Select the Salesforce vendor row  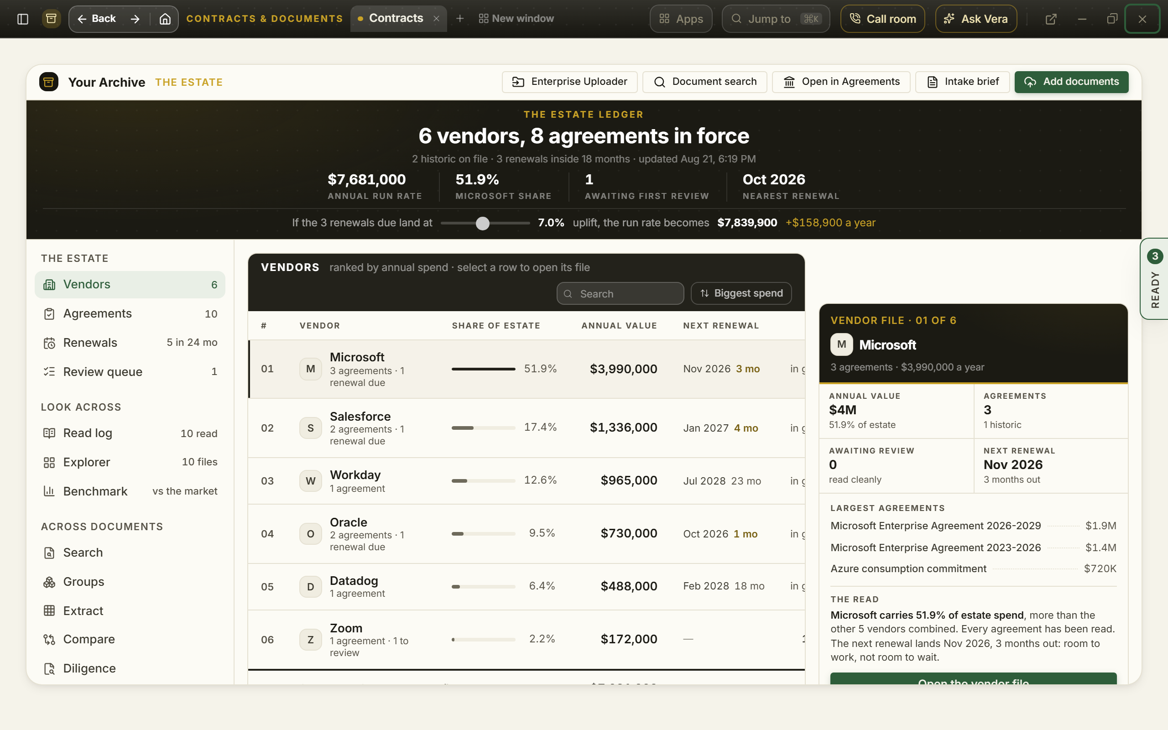[x=527, y=428]
